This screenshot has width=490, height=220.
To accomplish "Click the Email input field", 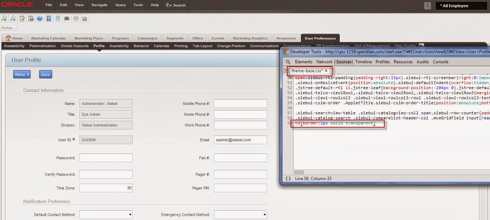I will (x=241, y=140).
